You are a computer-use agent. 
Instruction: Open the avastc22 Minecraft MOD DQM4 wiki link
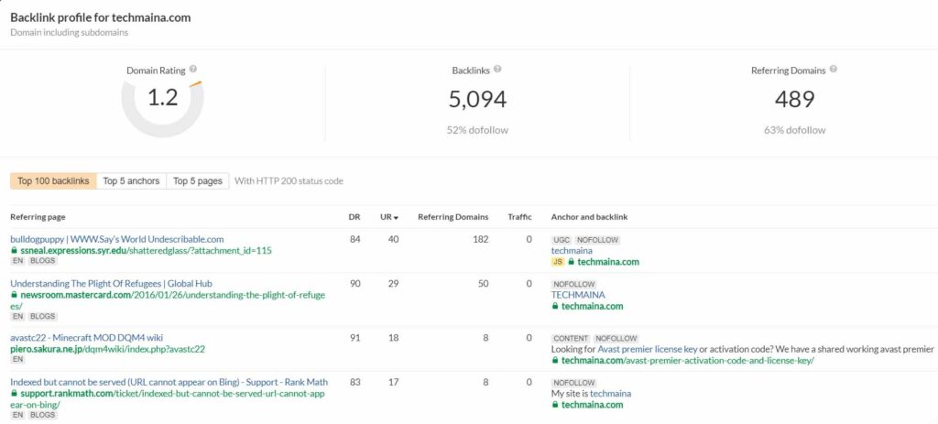(87, 338)
